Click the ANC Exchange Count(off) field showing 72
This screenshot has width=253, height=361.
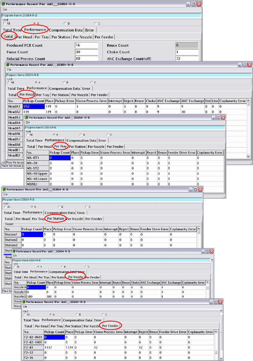187,59
